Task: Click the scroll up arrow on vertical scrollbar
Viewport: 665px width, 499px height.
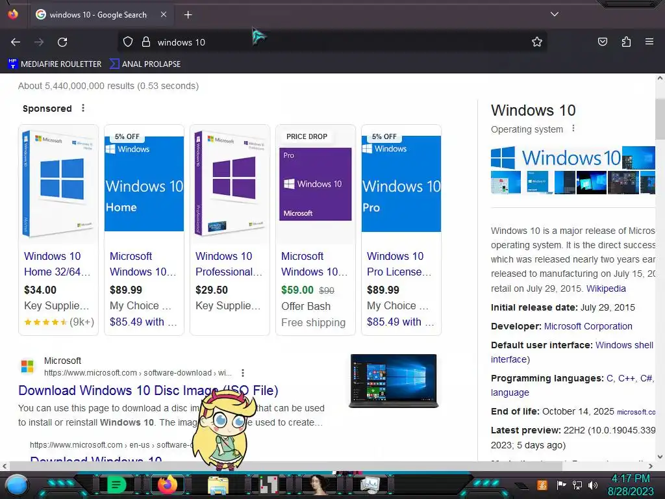Action: 660,78
